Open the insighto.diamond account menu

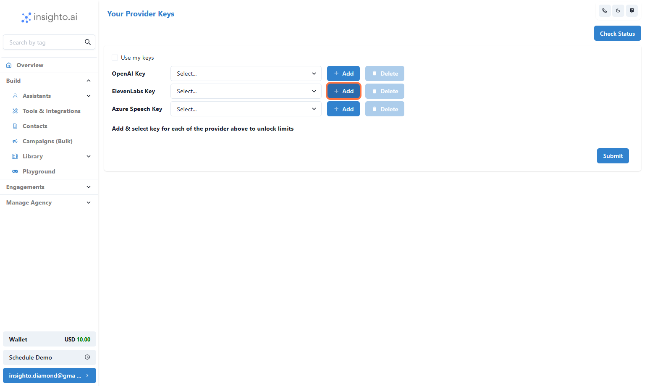[50, 375]
